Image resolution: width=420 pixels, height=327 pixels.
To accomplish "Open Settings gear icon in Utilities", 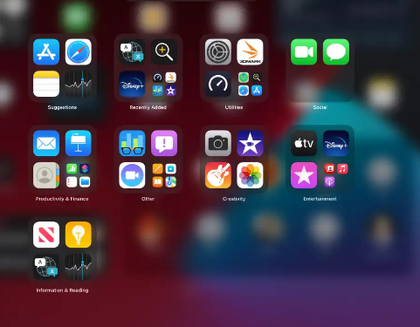I will (218, 52).
